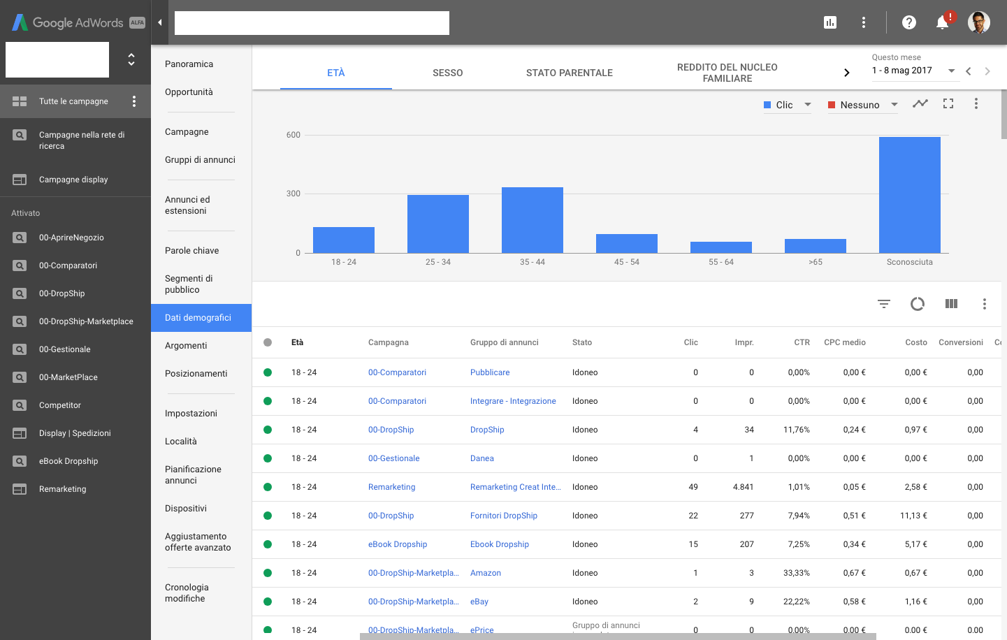This screenshot has width=1007, height=640.
Task: Open Segmenti di pubblico menu item
Action: (x=189, y=284)
